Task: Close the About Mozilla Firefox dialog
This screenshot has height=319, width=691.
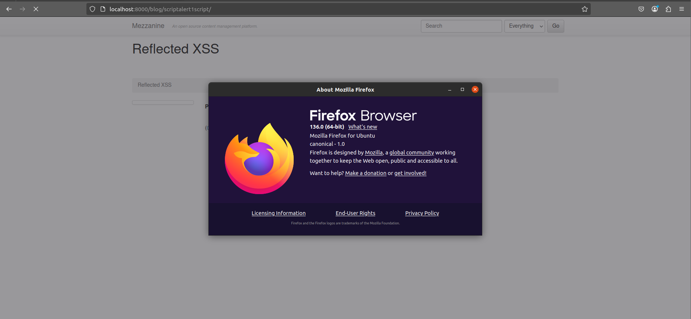Action: pyautogui.click(x=475, y=89)
